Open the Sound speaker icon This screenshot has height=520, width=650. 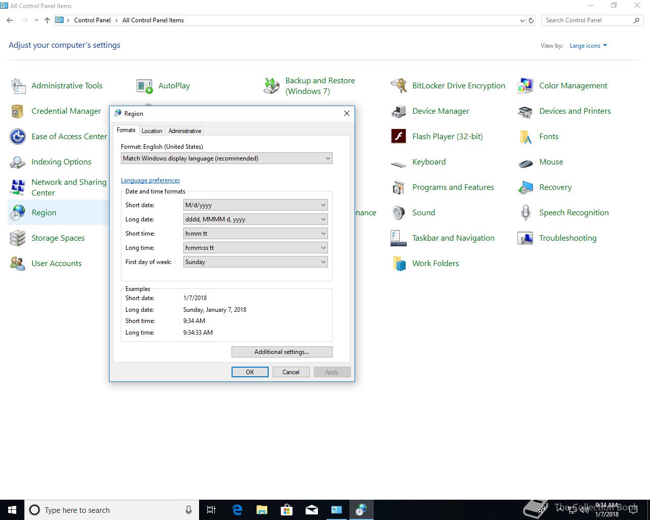tap(399, 213)
